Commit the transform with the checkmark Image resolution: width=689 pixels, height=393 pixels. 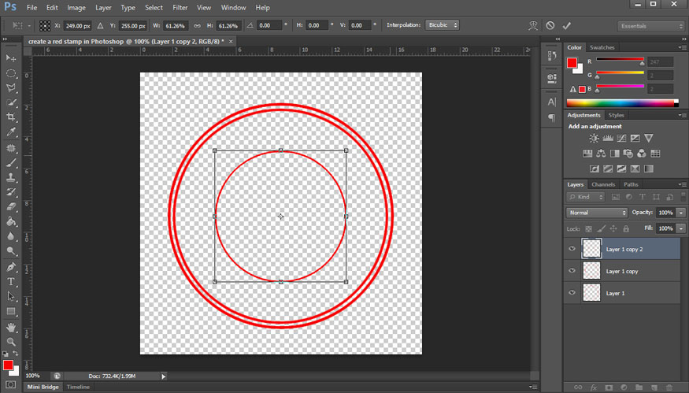coord(567,25)
